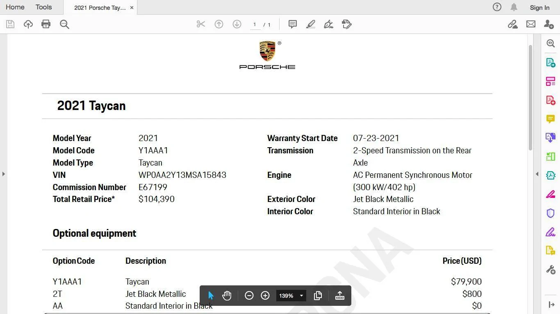
Task: Choose the Hand pan tool
Action: tap(227, 296)
